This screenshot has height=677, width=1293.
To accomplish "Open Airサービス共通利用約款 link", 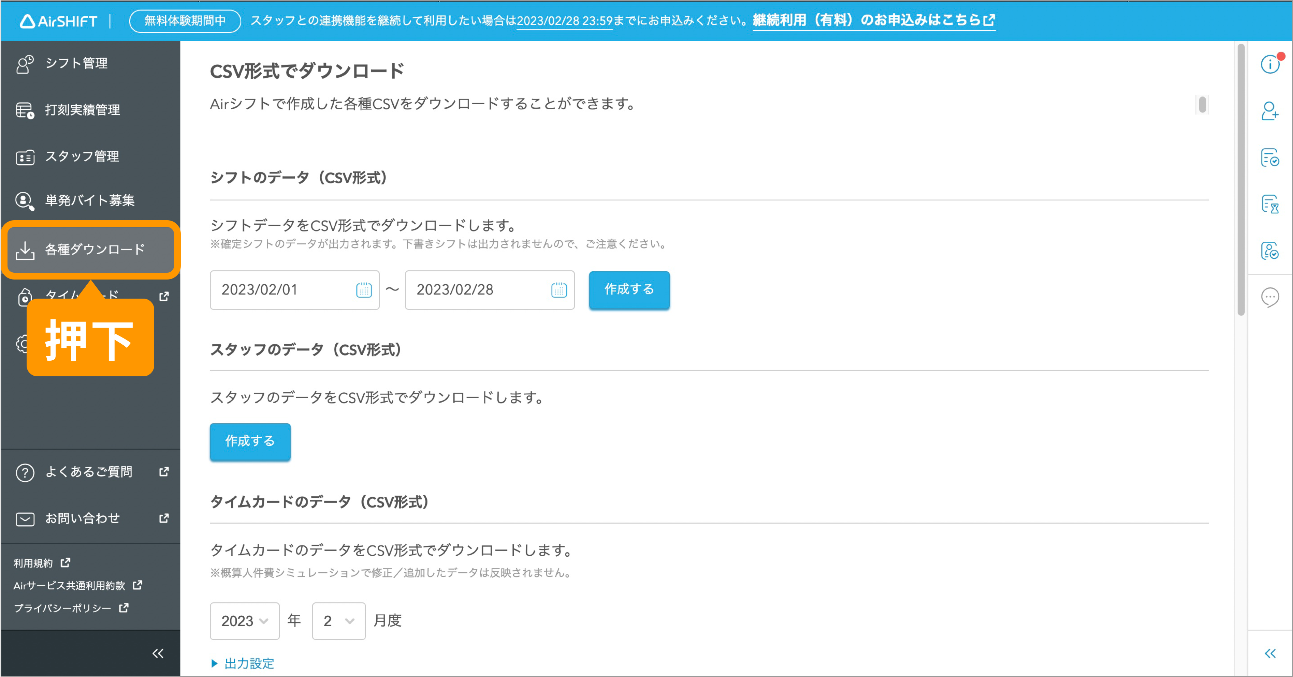I will [78, 585].
